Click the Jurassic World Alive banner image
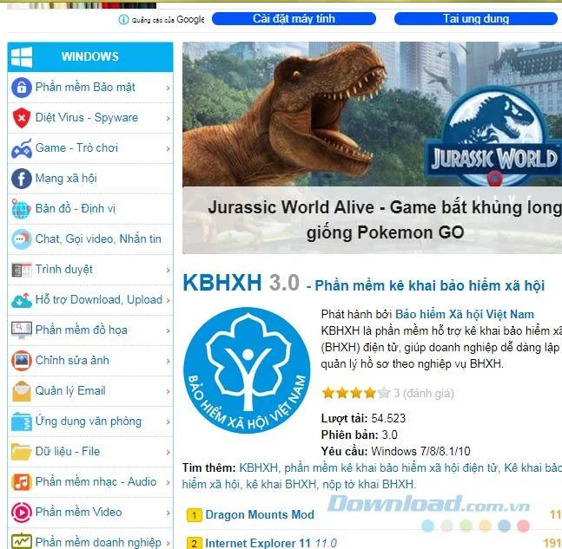 coord(372,147)
